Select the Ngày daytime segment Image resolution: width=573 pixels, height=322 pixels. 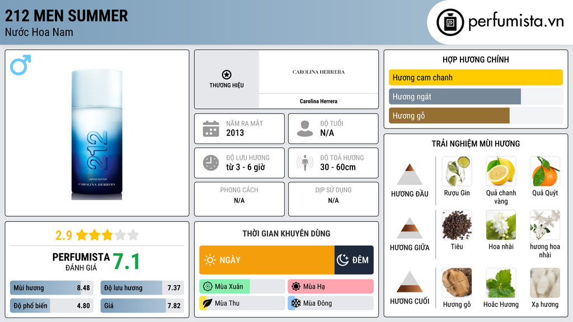267,260
